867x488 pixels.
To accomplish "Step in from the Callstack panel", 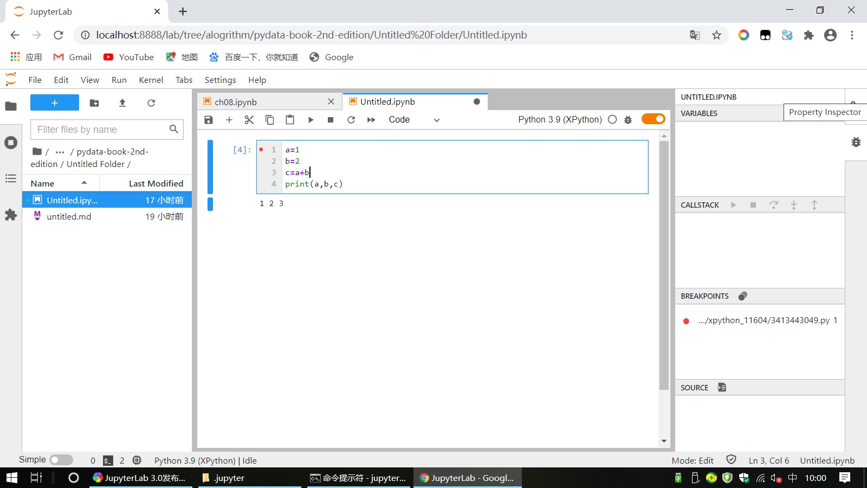I will [794, 205].
